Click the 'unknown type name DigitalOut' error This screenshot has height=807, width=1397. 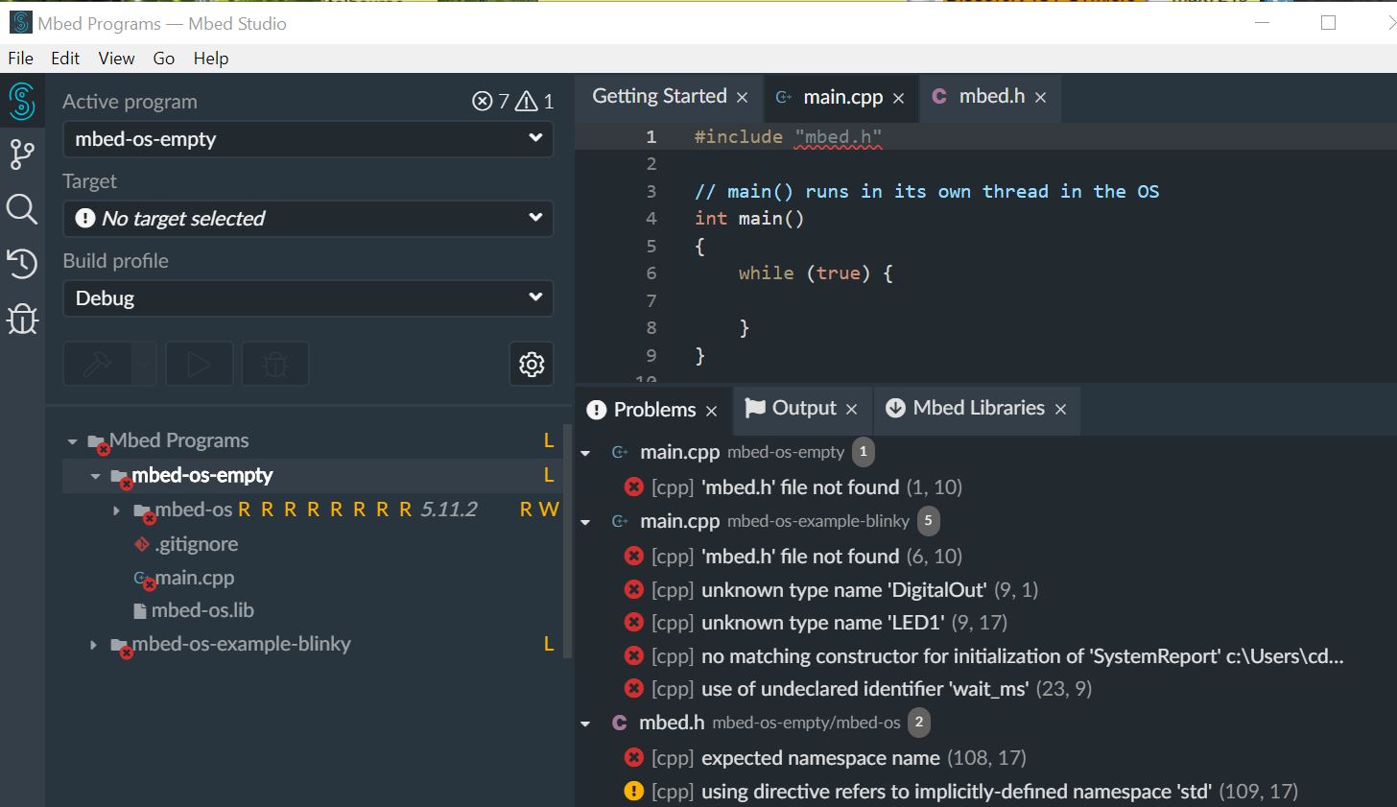[x=843, y=590]
